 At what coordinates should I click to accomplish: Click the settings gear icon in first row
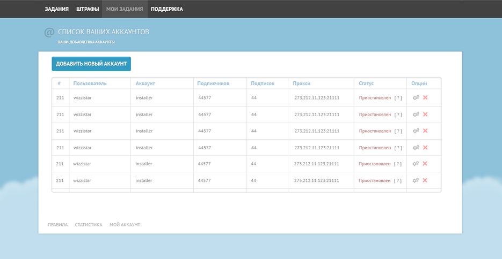(x=416, y=97)
